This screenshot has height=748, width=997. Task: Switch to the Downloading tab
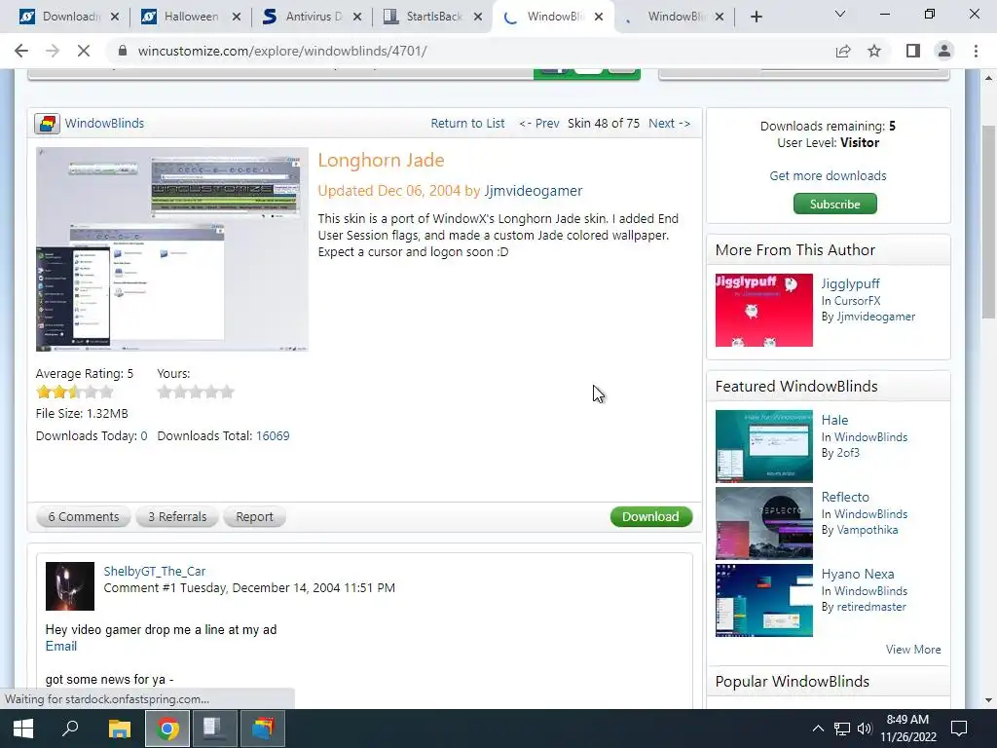68,18
